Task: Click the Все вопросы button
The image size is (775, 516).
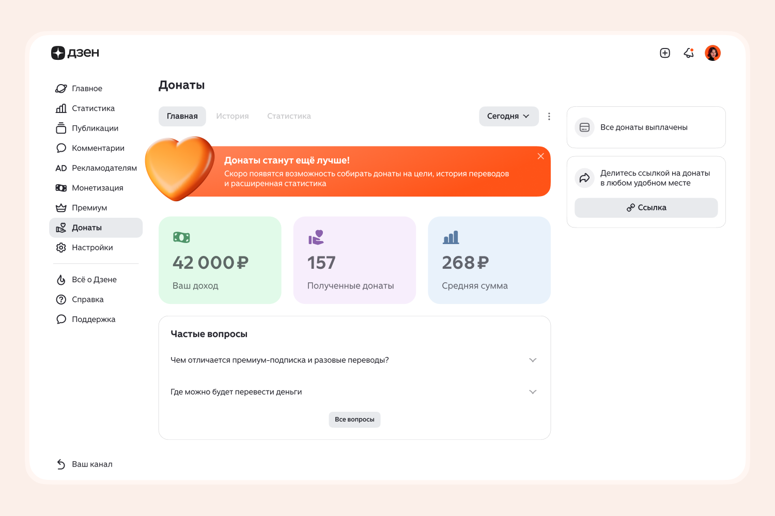Action: [354, 420]
